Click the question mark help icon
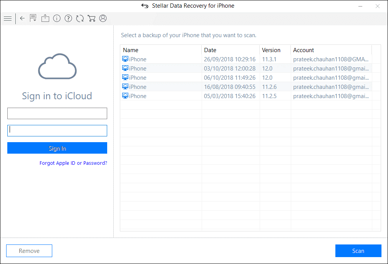Image resolution: width=388 pixels, height=264 pixels. click(68, 18)
